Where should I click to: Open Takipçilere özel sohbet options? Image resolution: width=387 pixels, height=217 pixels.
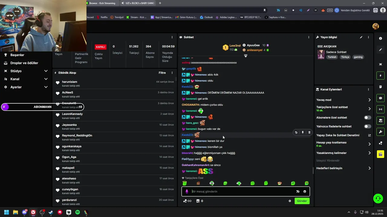pos(369,109)
